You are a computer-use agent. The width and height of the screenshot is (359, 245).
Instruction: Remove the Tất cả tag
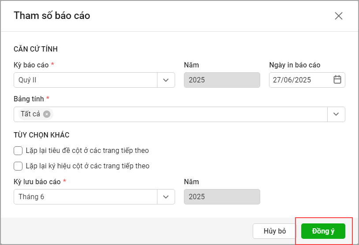[47, 114]
